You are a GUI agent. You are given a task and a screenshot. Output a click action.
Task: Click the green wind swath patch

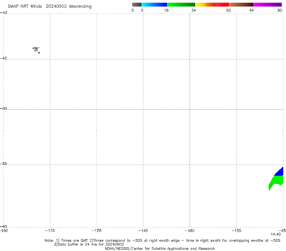tap(276, 182)
